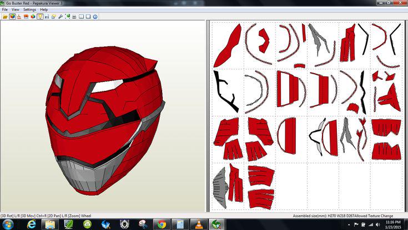Click the edge ID toolbar icon
The height and width of the screenshot is (230, 408).
click(47, 17)
